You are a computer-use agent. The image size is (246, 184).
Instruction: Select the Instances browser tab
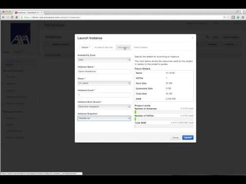click(x=28, y=13)
